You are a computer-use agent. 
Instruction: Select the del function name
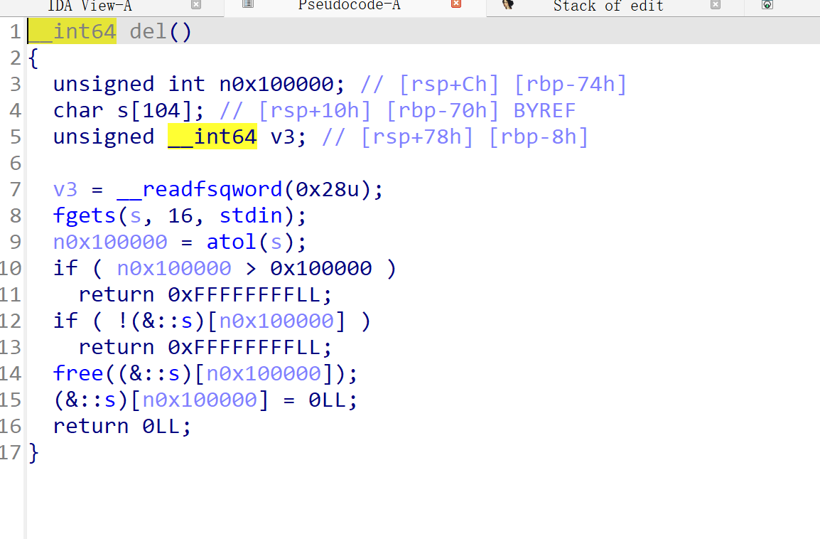pos(148,31)
